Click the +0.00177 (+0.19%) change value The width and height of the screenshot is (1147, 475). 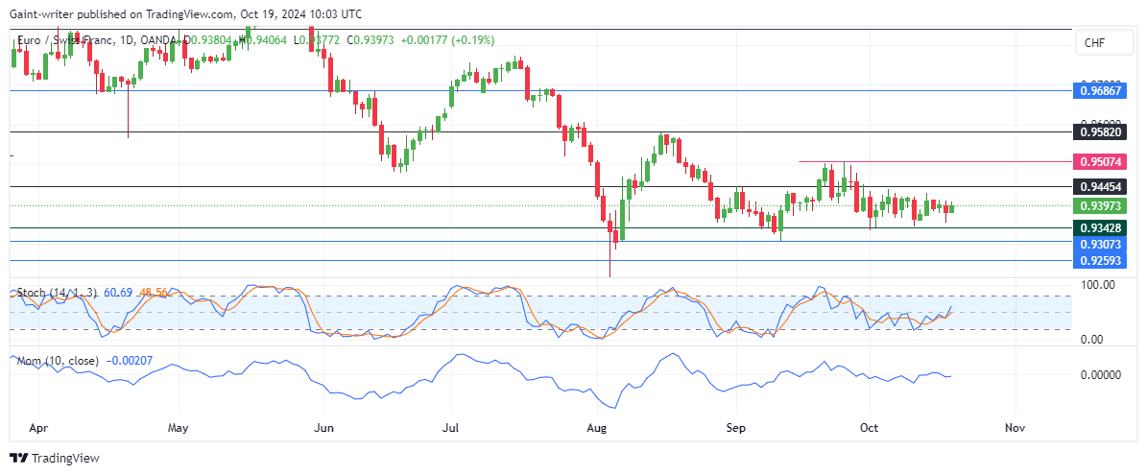(x=447, y=39)
